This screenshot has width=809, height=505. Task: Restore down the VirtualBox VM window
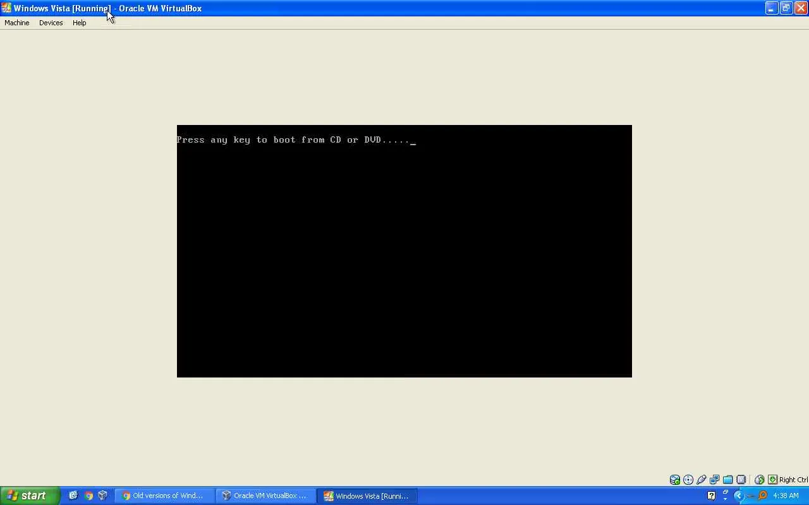(x=786, y=8)
